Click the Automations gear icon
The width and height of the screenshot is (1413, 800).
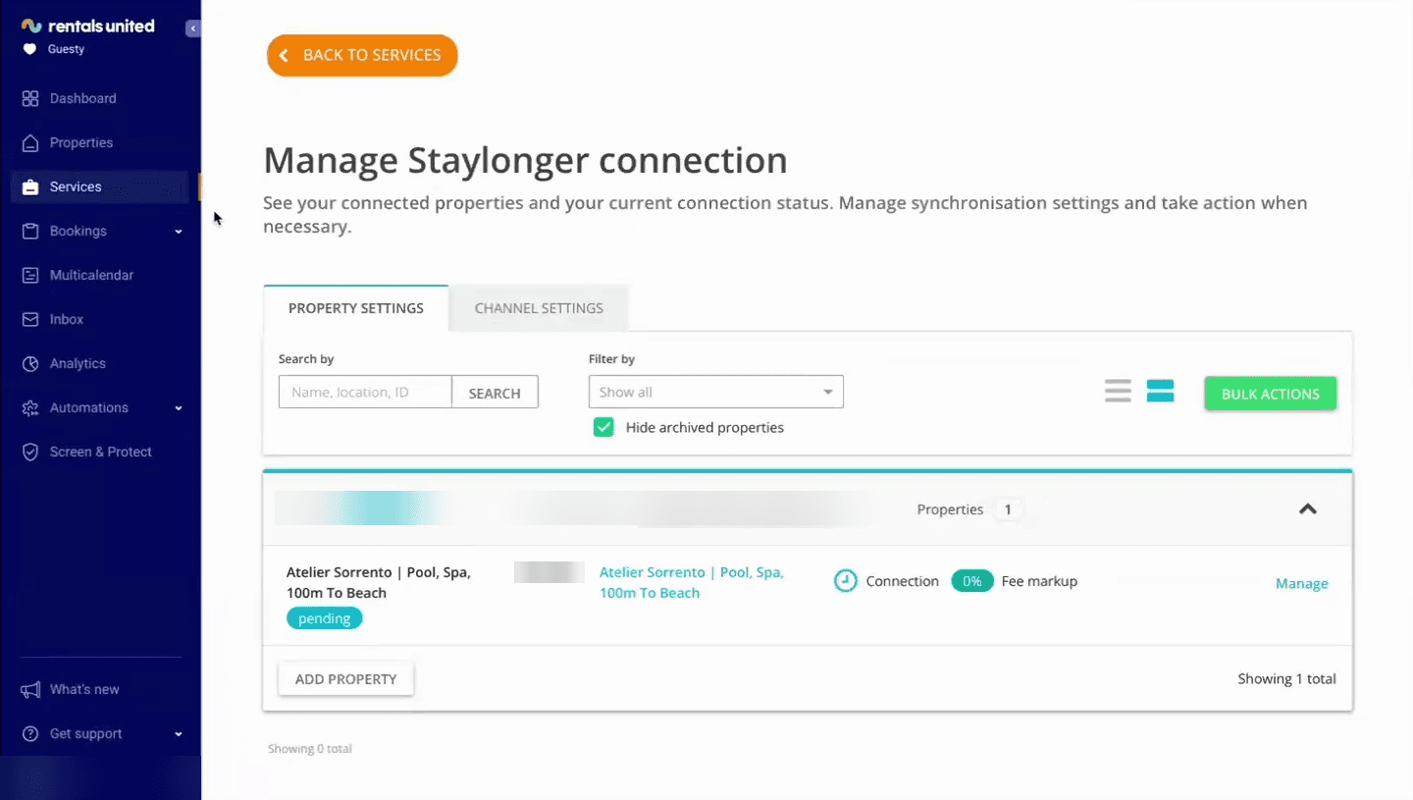30,407
